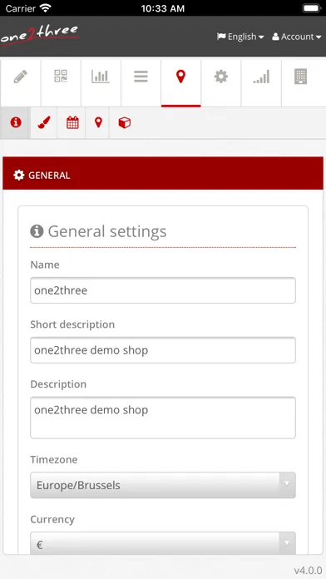Click the Name input field

point(163,290)
